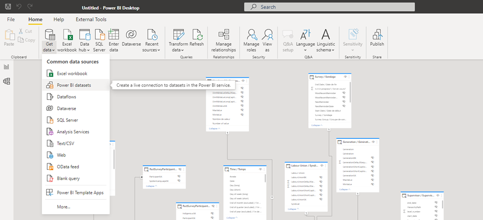
Task: Select Analysis Services data source
Action: tap(76, 132)
